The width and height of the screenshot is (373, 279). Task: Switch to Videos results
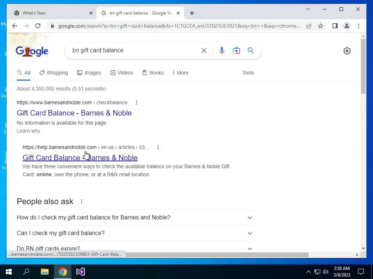[x=122, y=73]
